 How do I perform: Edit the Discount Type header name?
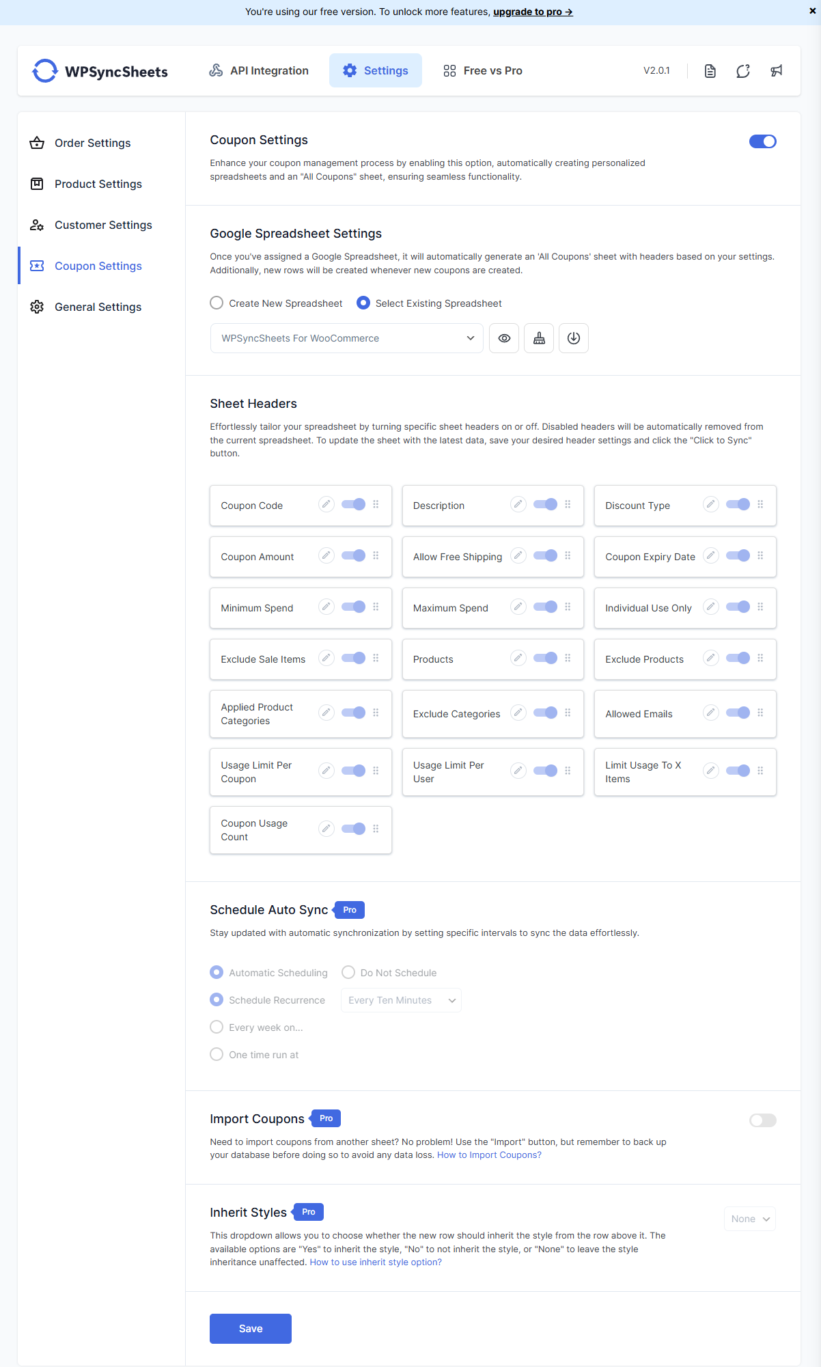click(711, 504)
